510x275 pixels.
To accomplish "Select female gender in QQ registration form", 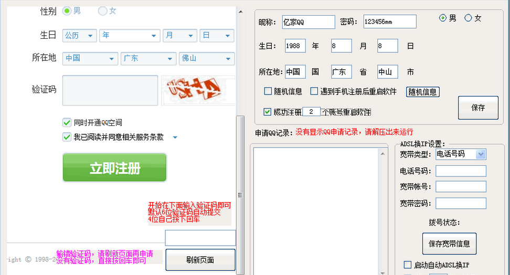I will point(102,11).
